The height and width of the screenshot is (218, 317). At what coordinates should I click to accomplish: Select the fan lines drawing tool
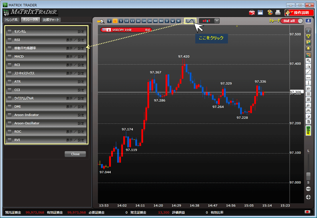pyautogui.click(x=308, y=105)
